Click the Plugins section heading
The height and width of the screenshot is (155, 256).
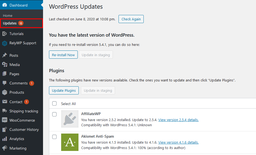click(57, 71)
